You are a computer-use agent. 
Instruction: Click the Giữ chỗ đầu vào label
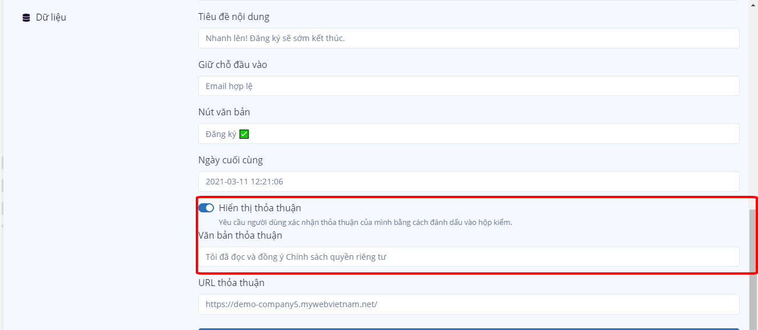tap(232, 65)
